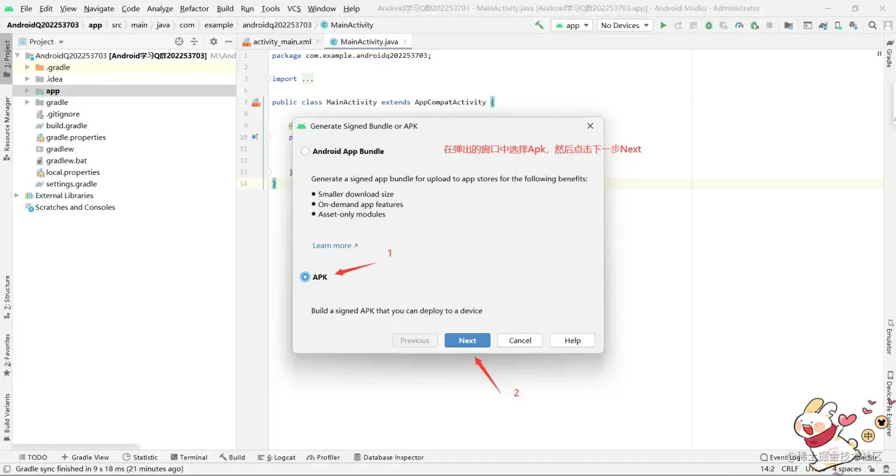
Task: Close the Generate Signed Bundle dialog
Action: click(x=590, y=126)
